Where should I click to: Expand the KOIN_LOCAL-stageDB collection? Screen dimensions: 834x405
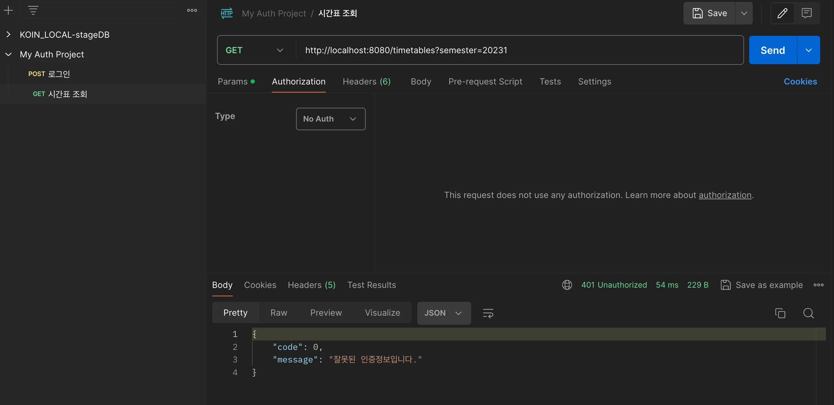point(9,35)
